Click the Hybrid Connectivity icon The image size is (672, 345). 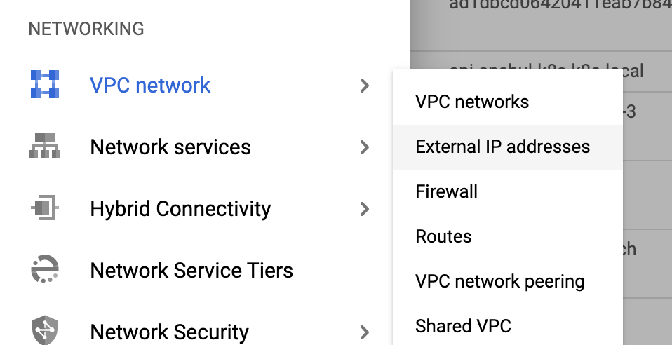point(45,208)
